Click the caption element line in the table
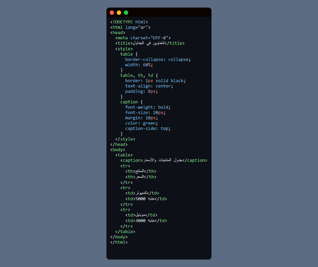 (164, 160)
